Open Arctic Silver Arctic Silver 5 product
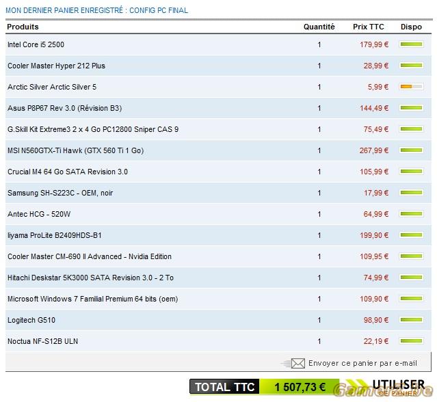 tap(52, 87)
